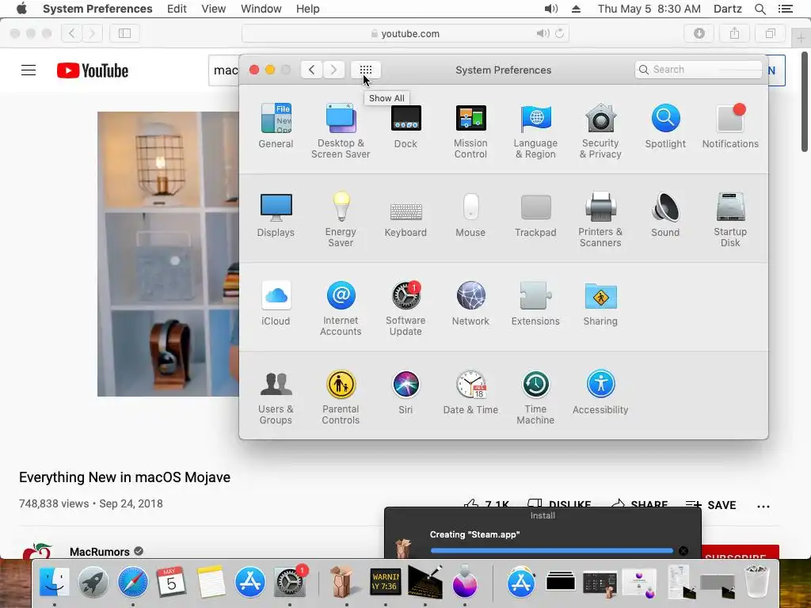Screen dimensions: 811x608
Task: Toggle the Safari sidebar
Action: tap(124, 33)
